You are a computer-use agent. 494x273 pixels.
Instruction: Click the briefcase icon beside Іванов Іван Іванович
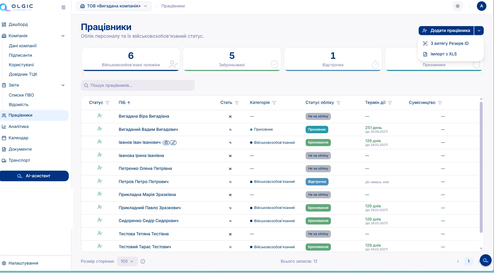point(166,143)
